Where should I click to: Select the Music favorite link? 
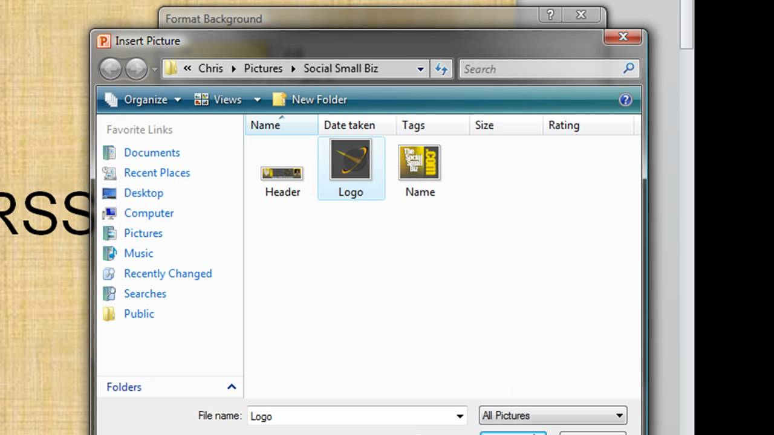(x=138, y=253)
